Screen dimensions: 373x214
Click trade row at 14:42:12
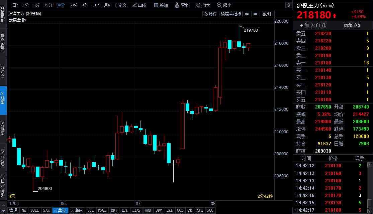pyautogui.click(x=331, y=166)
